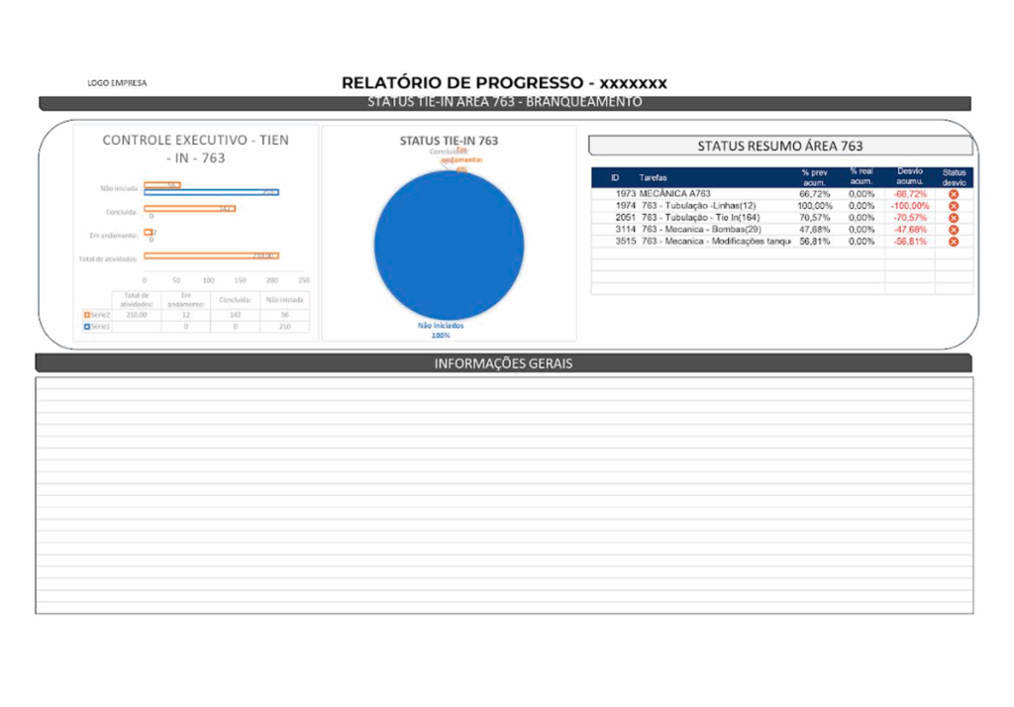Click the STATUS RESUMO ÁREA 763 title box
Image resolution: width=1014 pixels, height=707 pixels.
tap(780, 146)
